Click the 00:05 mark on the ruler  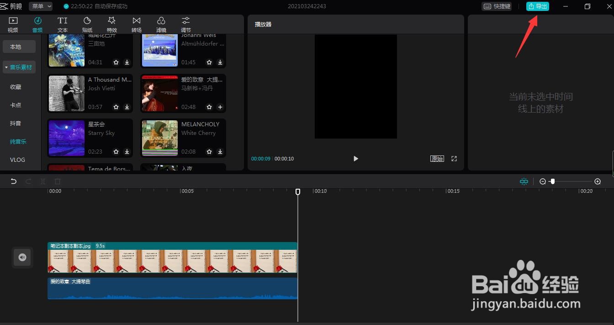coord(188,191)
